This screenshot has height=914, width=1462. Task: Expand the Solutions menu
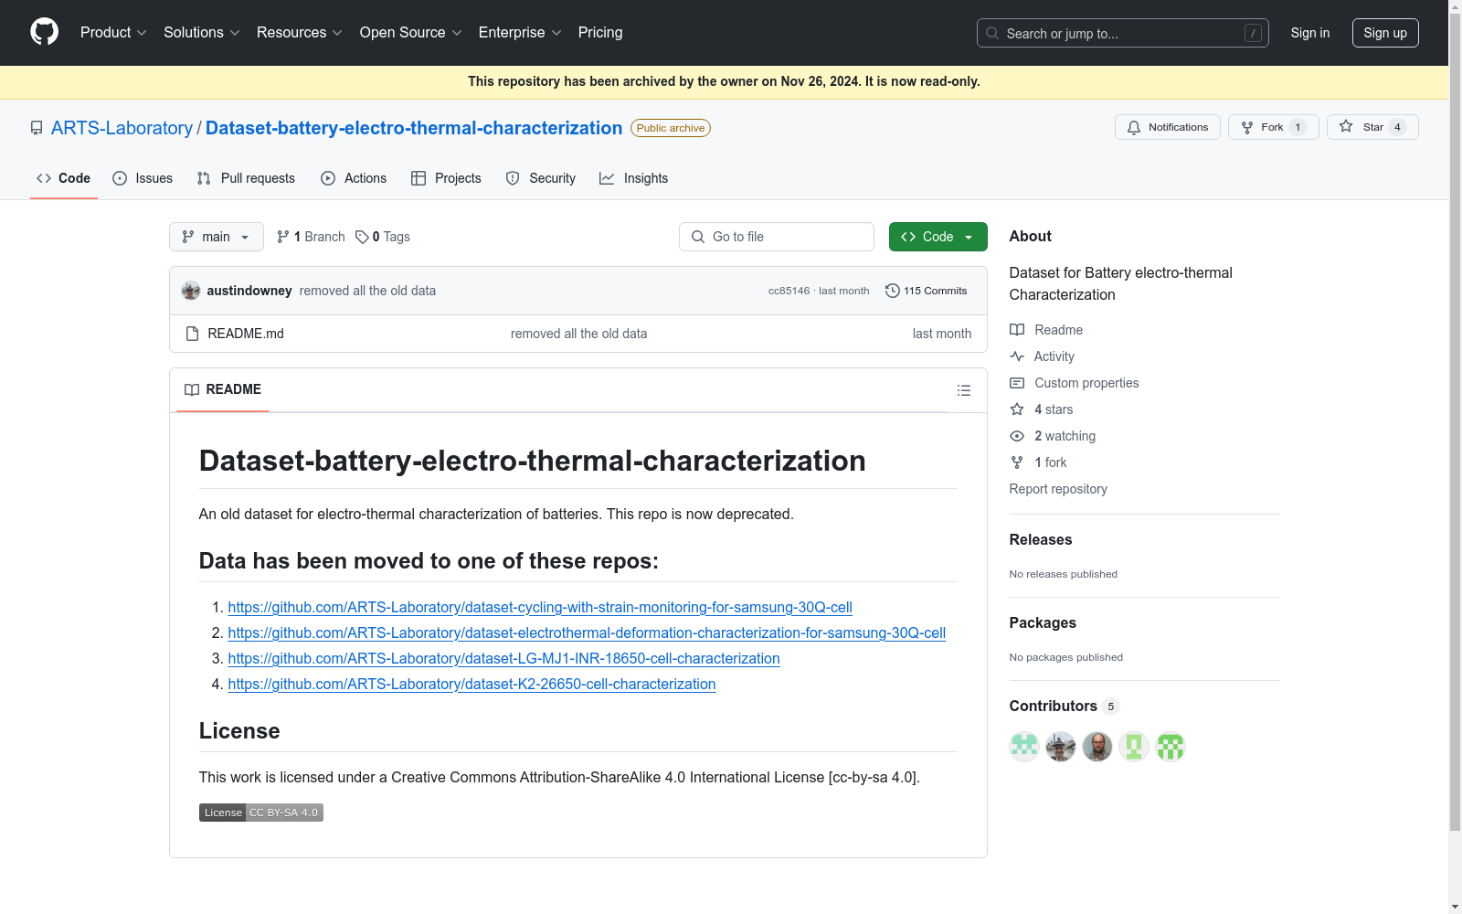(x=202, y=33)
